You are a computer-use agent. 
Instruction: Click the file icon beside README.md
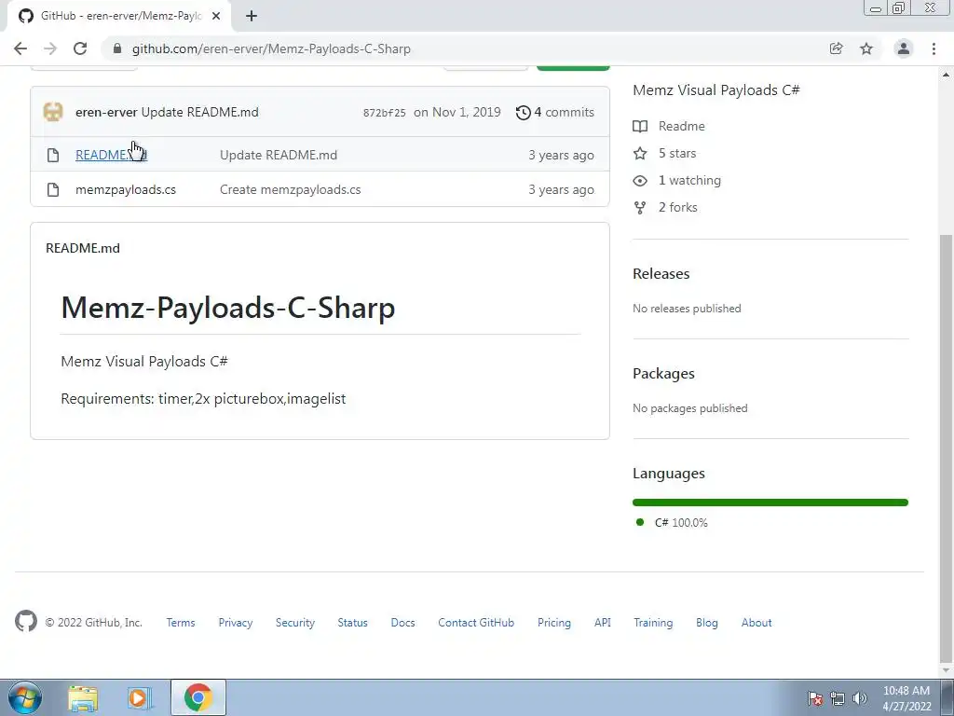click(x=53, y=155)
